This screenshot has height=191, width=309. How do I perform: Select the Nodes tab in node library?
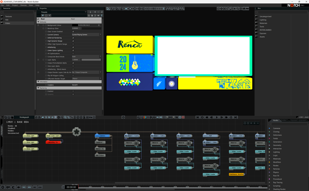pos(276,120)
